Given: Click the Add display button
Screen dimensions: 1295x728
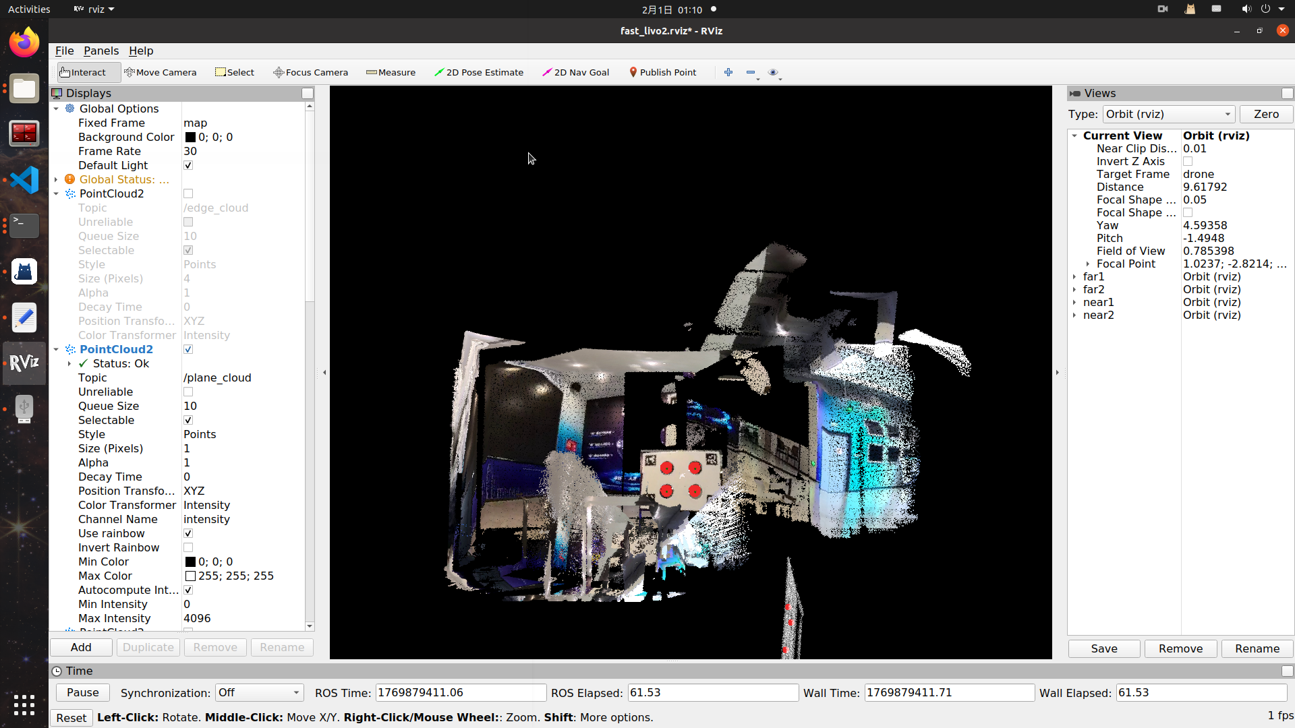Looking at the screenshot, I should coord(81,647).
